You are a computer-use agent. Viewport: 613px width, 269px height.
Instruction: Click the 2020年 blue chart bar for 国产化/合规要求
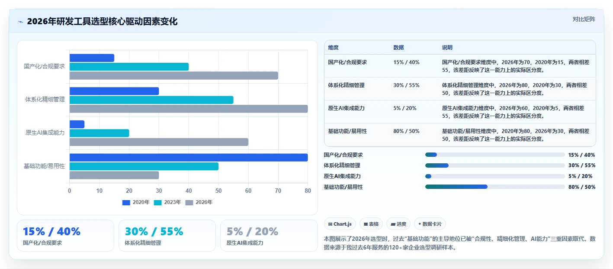tap(92, 58)
